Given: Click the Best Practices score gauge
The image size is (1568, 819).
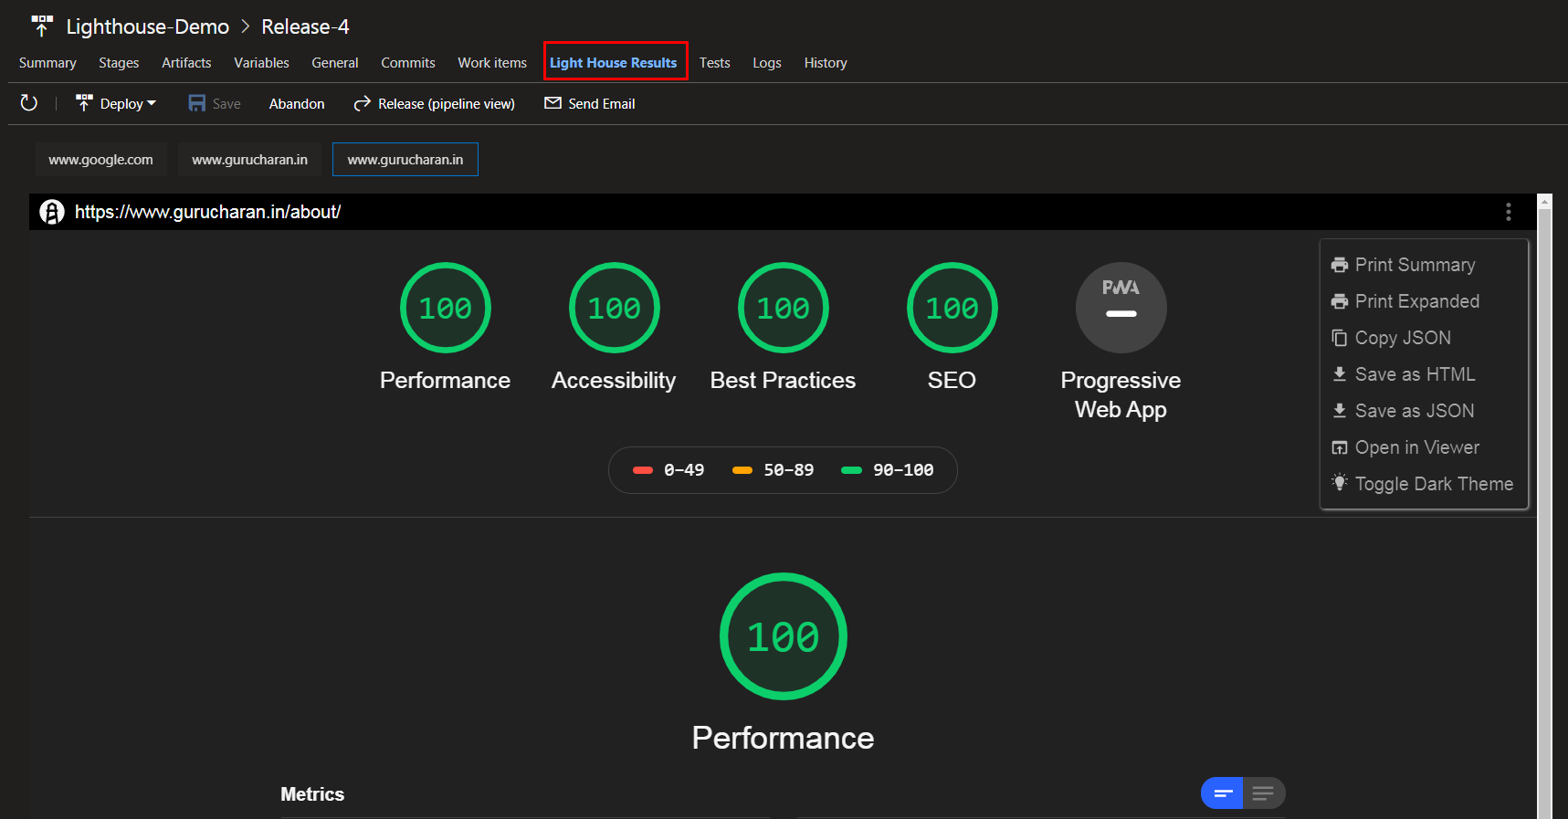Looking at the screenshot, I should 784,308.
